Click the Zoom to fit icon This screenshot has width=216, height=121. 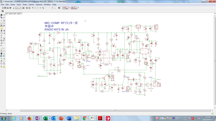[33, 8]
